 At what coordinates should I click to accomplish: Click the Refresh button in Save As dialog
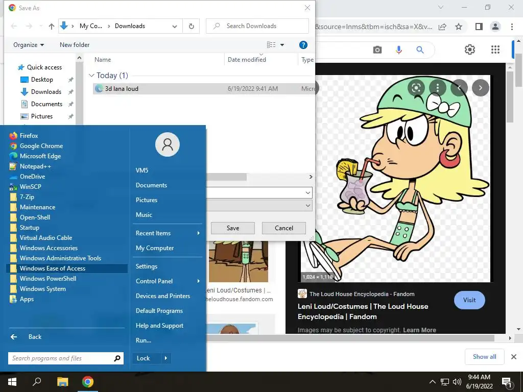click(192, 27)
